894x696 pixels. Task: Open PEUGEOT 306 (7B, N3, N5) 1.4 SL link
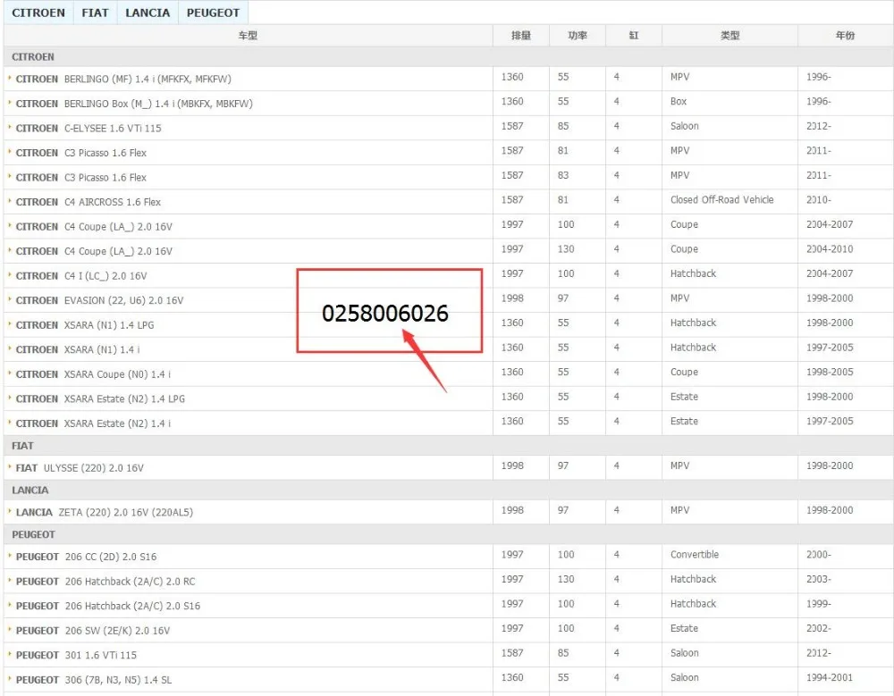click(x=94, y=679)
